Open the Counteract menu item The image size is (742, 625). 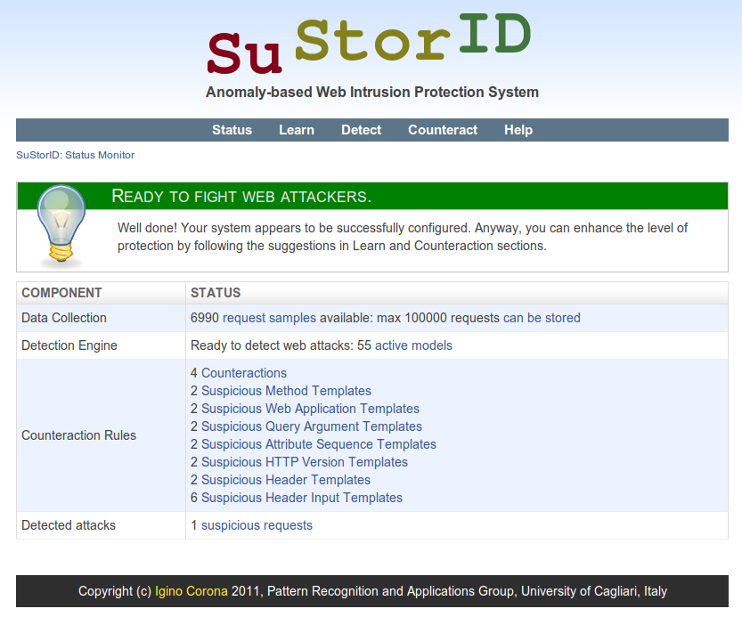coord(443,130)
